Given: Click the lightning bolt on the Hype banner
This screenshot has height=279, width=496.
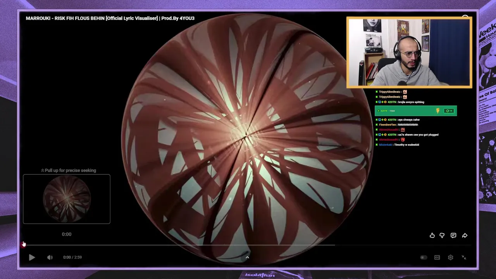Looking at the screenshot, I should (438, 111).
